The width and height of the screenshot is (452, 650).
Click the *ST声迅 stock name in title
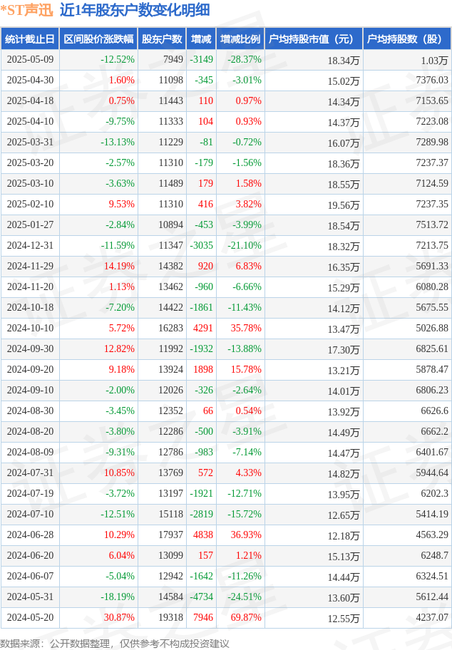pyautogui.click(x=27, y=10)
